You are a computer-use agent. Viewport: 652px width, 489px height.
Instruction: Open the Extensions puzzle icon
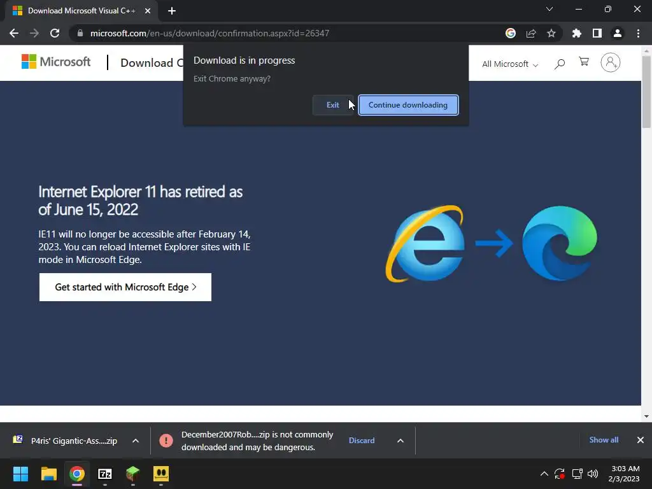[577, 33]
